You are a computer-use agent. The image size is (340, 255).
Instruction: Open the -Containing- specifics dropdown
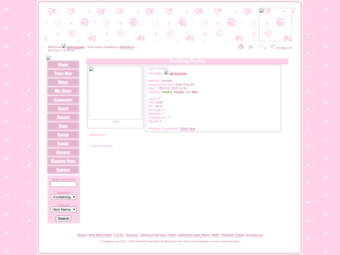click(64, 197)
